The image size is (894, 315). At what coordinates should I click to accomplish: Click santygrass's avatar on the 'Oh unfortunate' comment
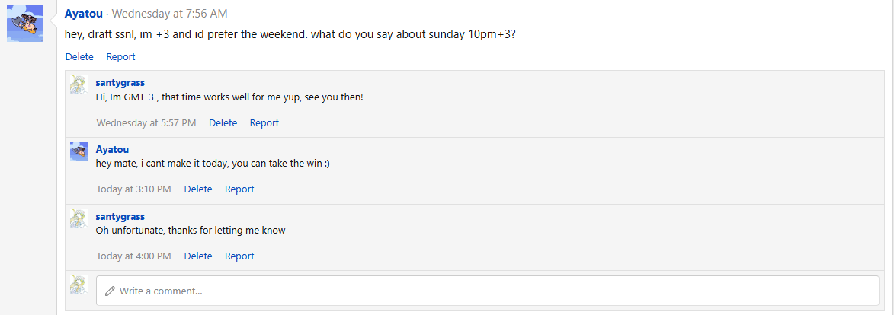[79, 218]
